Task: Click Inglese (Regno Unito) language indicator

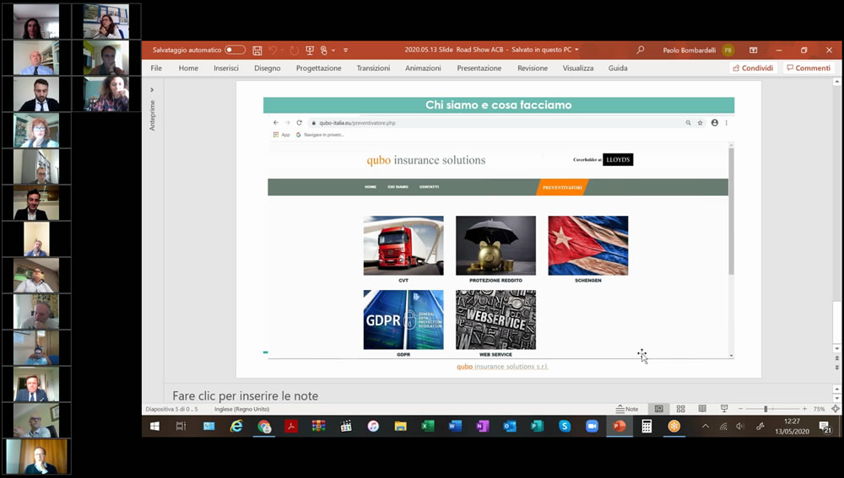Action: tap(241, 409)
